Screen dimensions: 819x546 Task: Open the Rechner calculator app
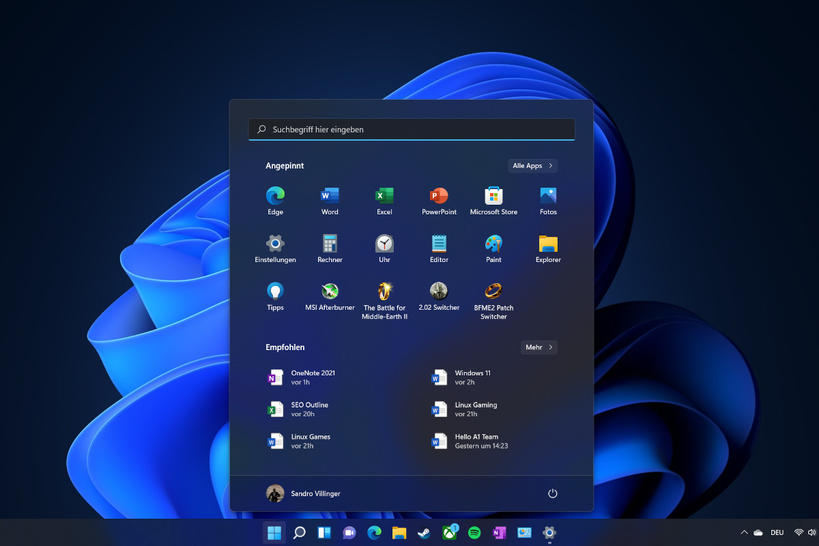pos(330,248)
